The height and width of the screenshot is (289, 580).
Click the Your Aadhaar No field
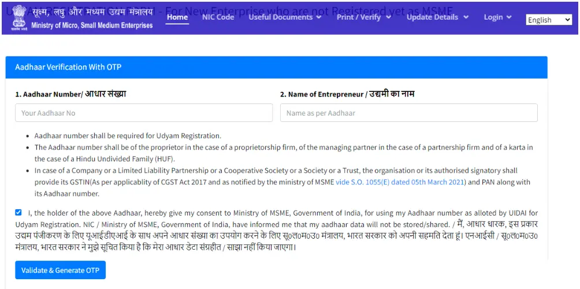tap(144, 113)
